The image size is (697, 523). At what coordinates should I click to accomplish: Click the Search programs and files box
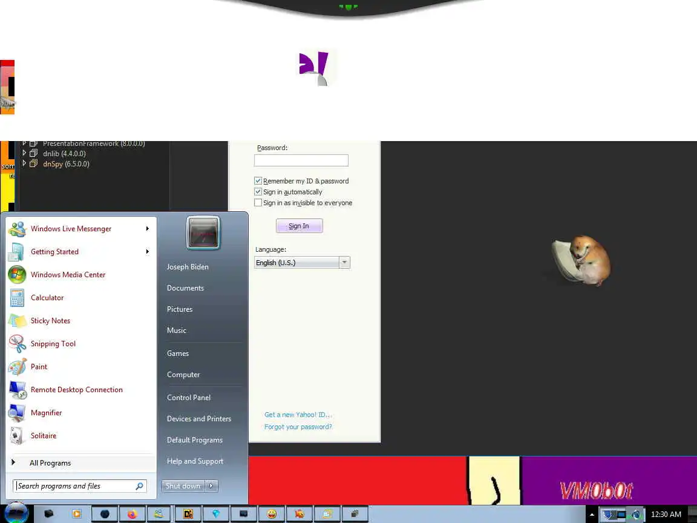[80, 486]
